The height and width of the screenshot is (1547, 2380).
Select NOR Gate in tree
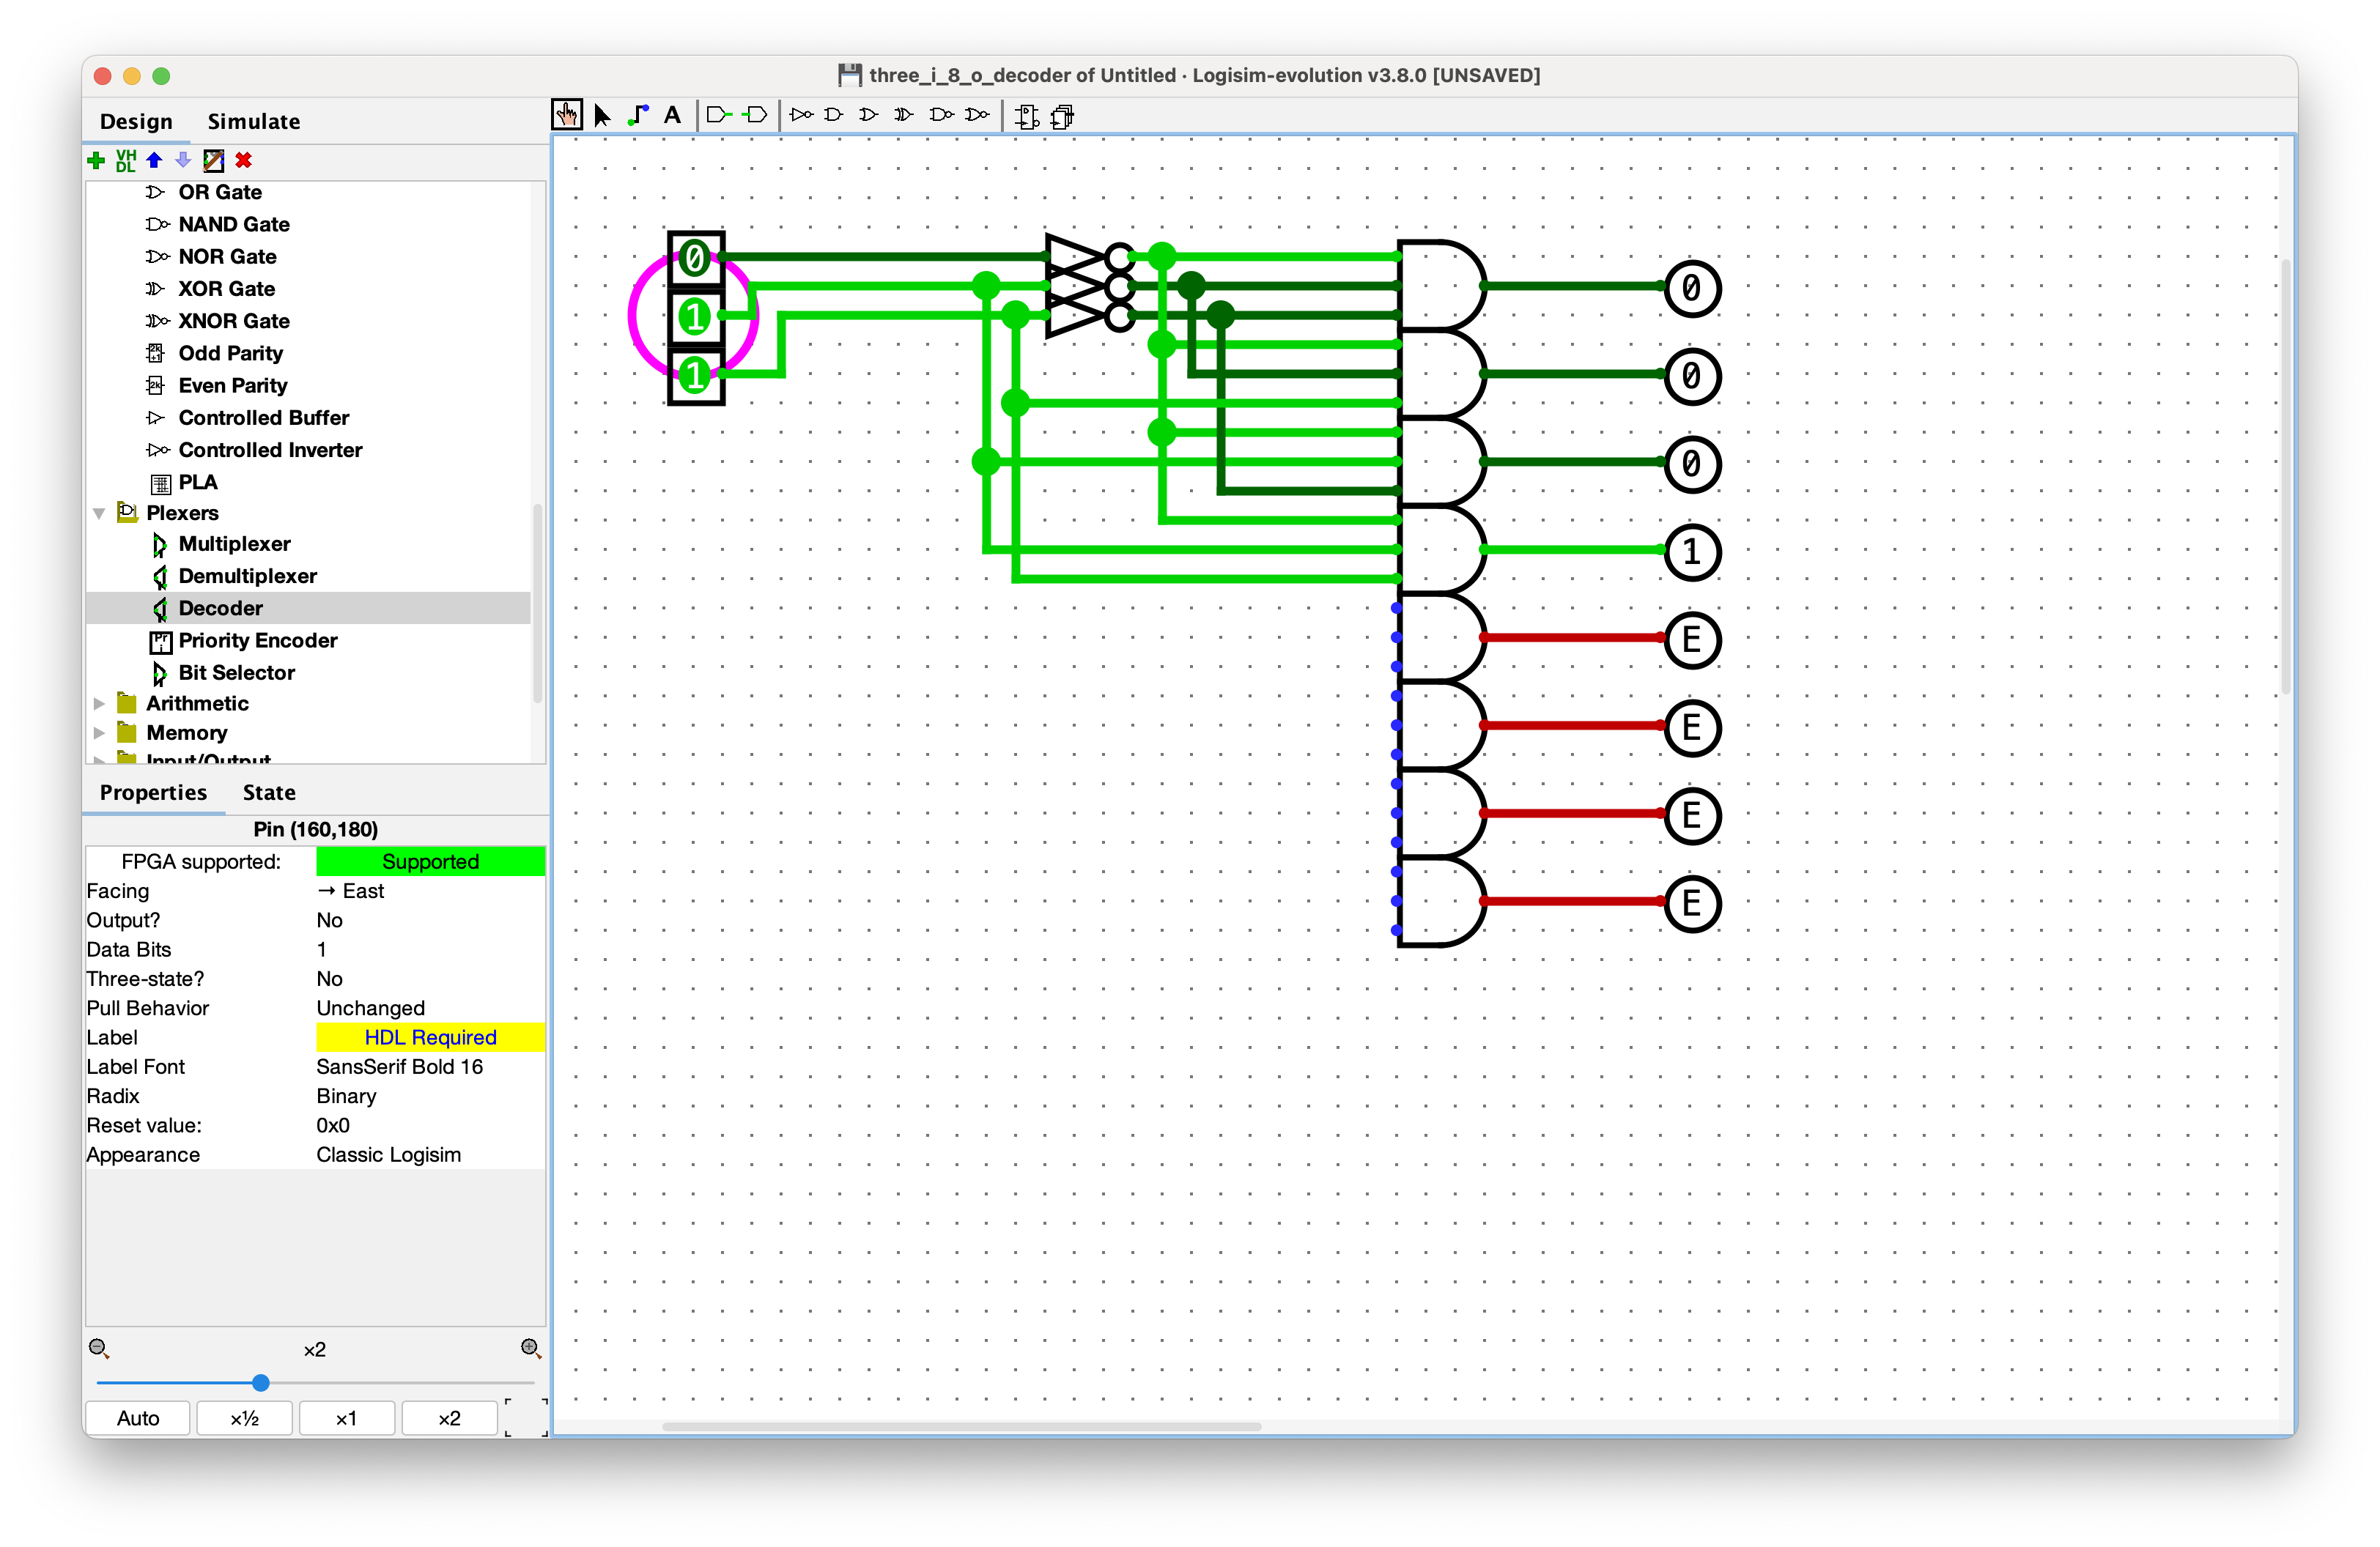tap(227, 257)
